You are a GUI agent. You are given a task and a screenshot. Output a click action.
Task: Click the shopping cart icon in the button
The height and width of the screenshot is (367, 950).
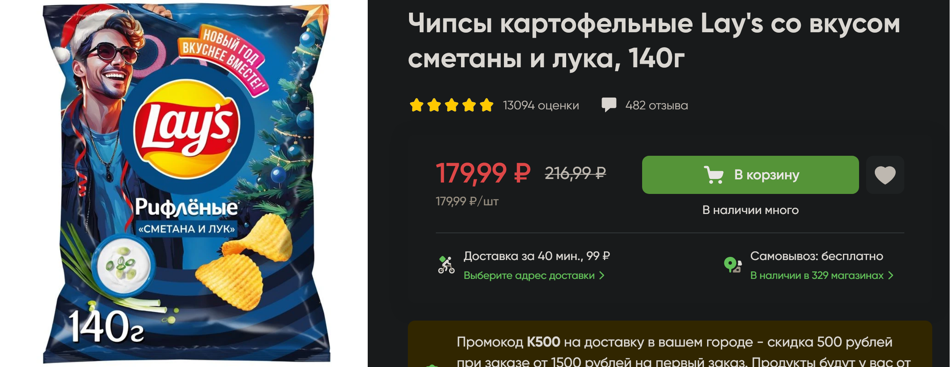(x=713, y=175)
